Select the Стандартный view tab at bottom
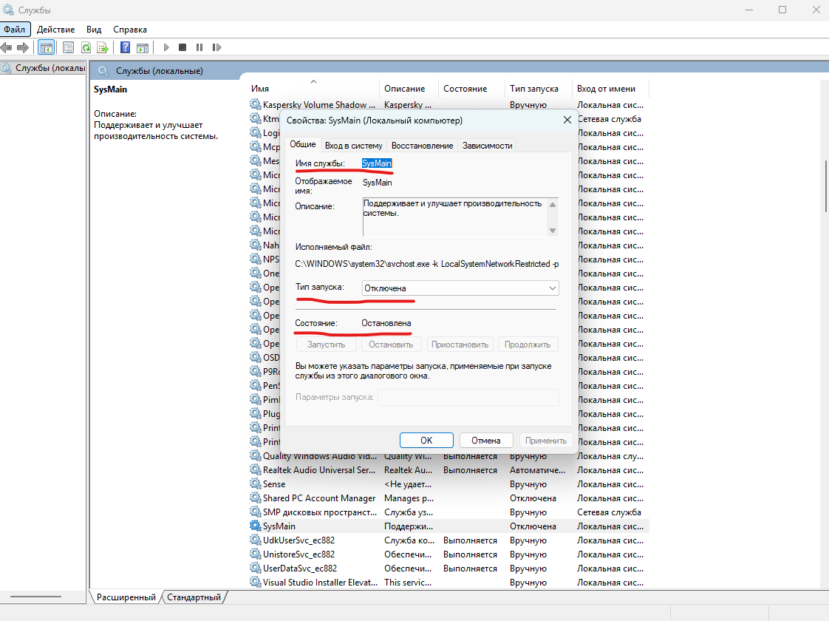829x621 pixels. point(194,597)
